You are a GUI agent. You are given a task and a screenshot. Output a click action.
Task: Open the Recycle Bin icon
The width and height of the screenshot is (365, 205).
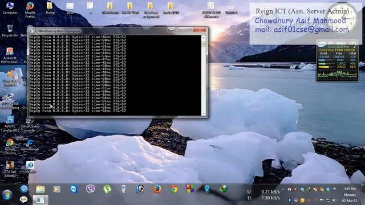coord(10,31)
